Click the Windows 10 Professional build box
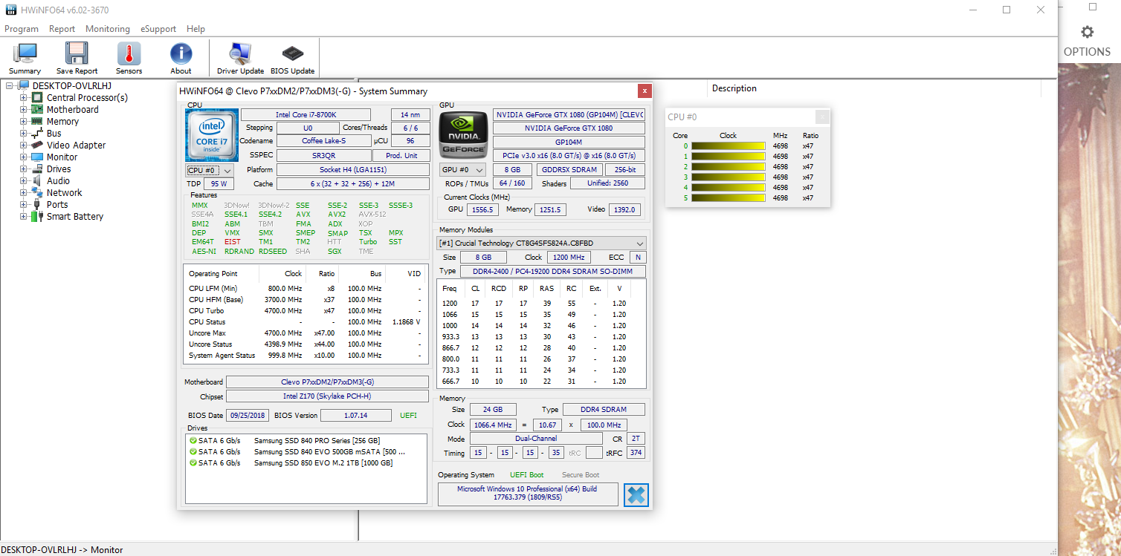This screenshot has height=556, width=1121. point(527,494)
